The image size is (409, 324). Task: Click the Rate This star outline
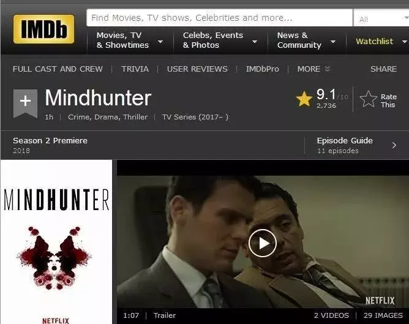[369, 99]
